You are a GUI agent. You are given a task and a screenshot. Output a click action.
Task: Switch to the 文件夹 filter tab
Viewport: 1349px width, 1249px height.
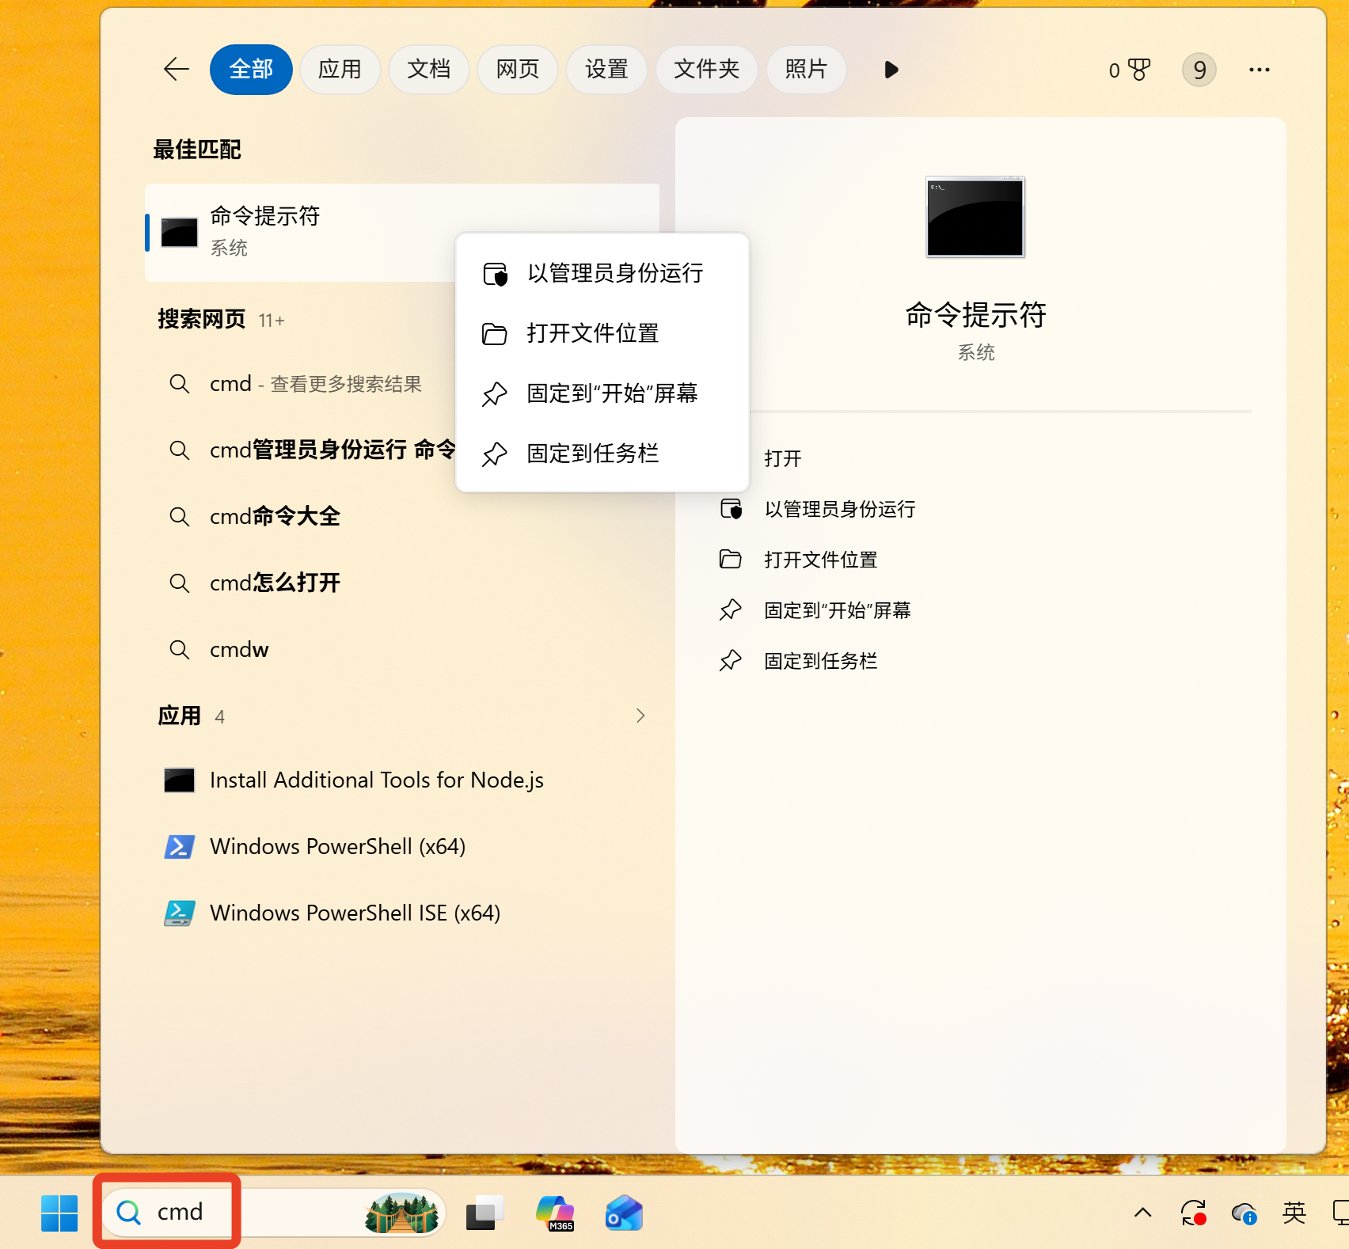click(x=706, y=70)
